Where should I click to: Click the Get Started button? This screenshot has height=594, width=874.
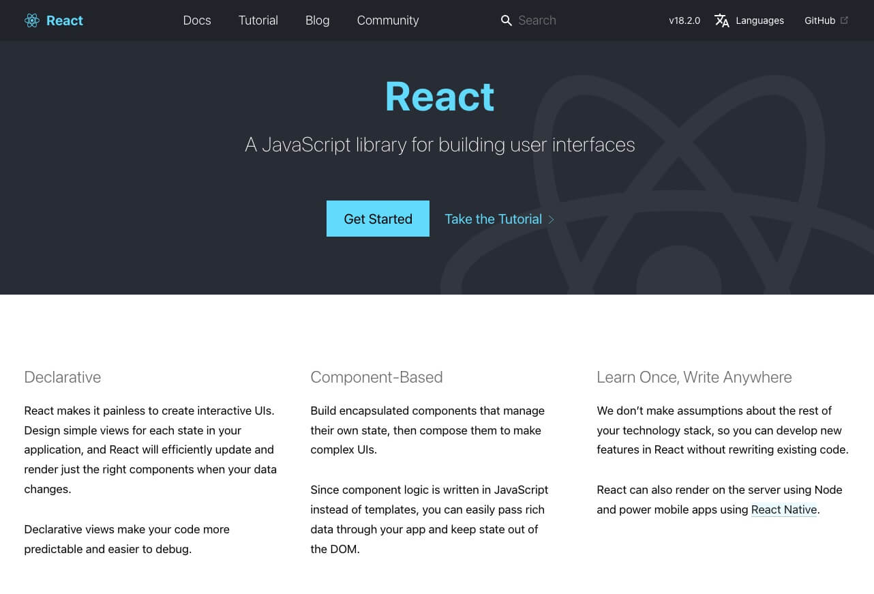(378, 219)
